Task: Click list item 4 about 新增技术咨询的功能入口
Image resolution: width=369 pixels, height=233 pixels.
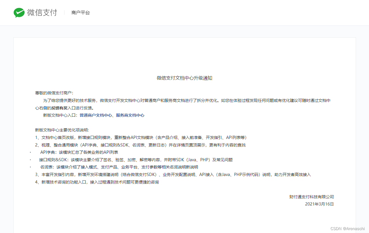Action: coord(96,182)
